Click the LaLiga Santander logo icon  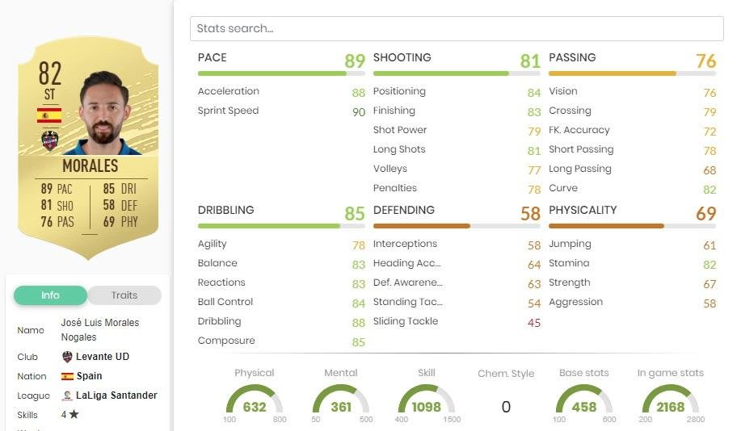[x=67, y=395]
